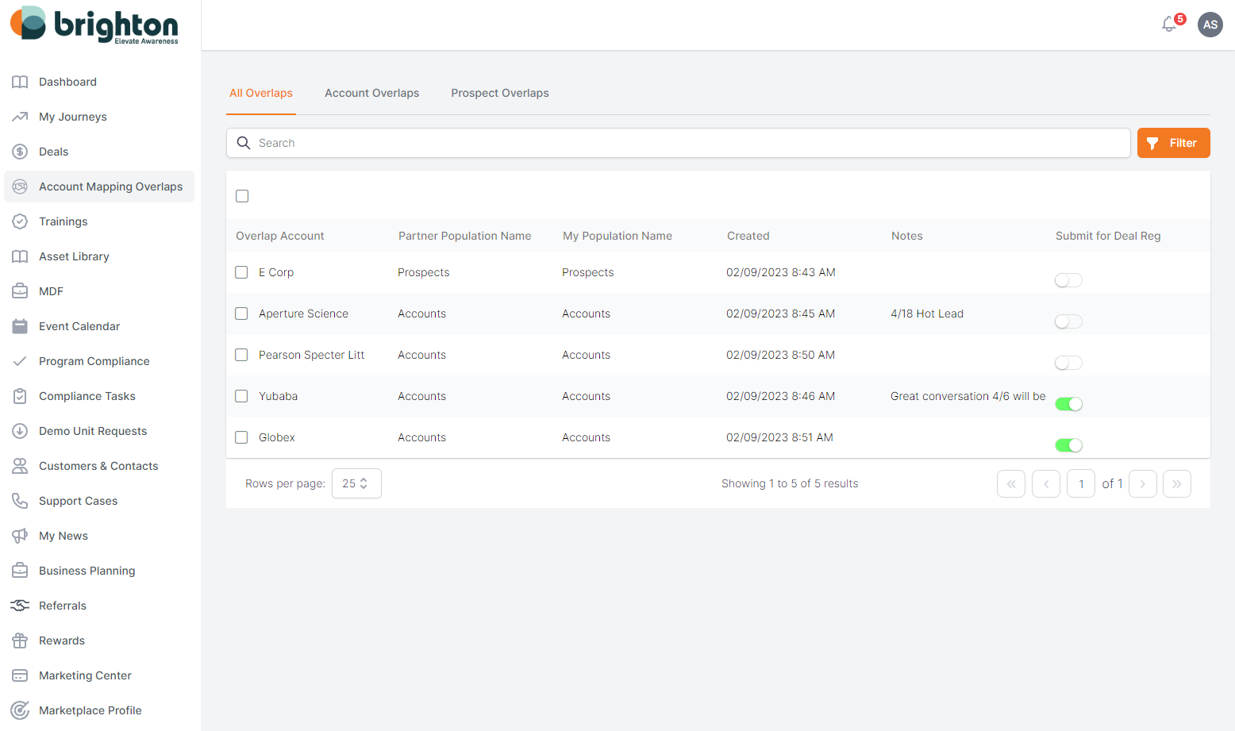Screen dimensions: 1235x731
Task: Go to the next page arrow
Action: tap(1142, 483)
